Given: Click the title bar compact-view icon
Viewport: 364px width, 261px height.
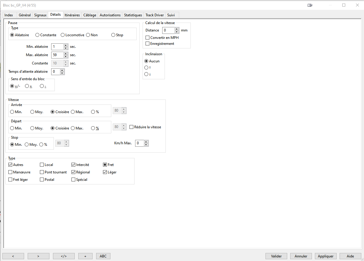Looking at the screenshot, I should (x=310, y=5).
